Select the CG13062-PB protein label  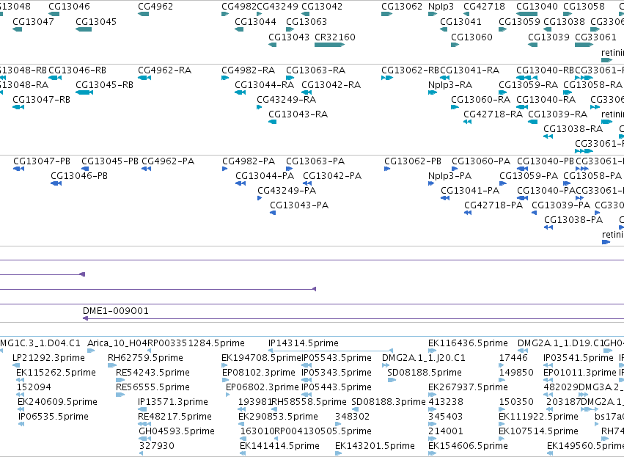click(x=413, y=161)
